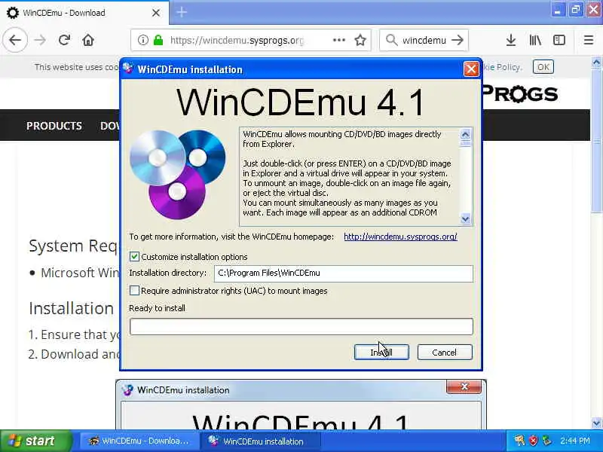
Task: Click the page vertical scrollbar thumb
Action: (x=596, y=140)
